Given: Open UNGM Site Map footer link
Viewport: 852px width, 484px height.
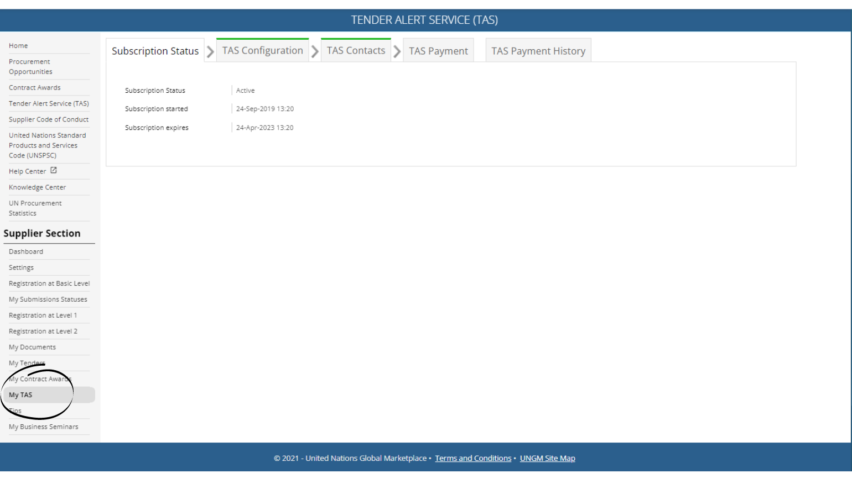Looking at the screenshot, I should (548, 459).
